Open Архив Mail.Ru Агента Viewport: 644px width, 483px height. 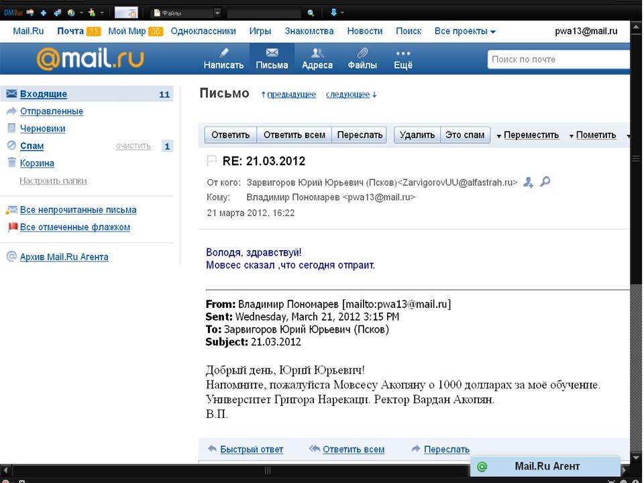pyautogui.click(x=64, y=257)
